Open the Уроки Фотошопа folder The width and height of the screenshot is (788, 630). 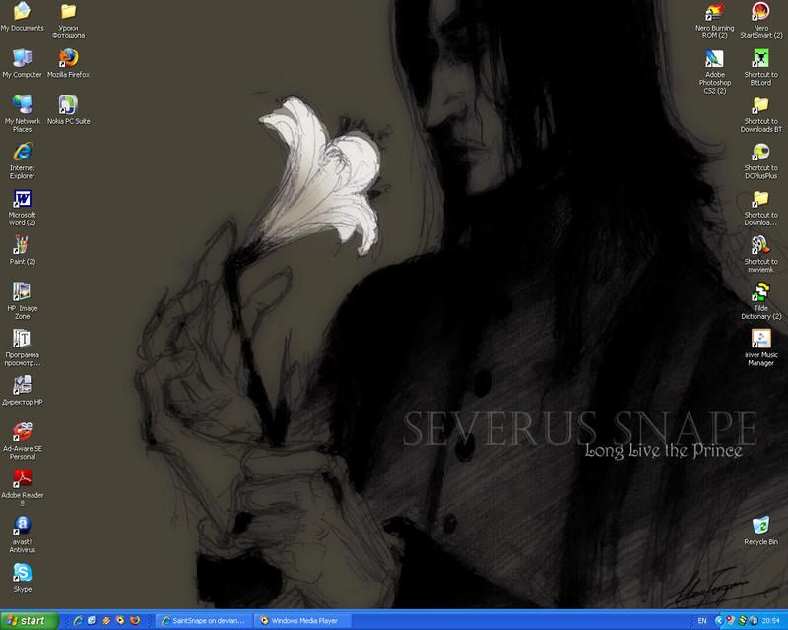[x=68, y=20]
